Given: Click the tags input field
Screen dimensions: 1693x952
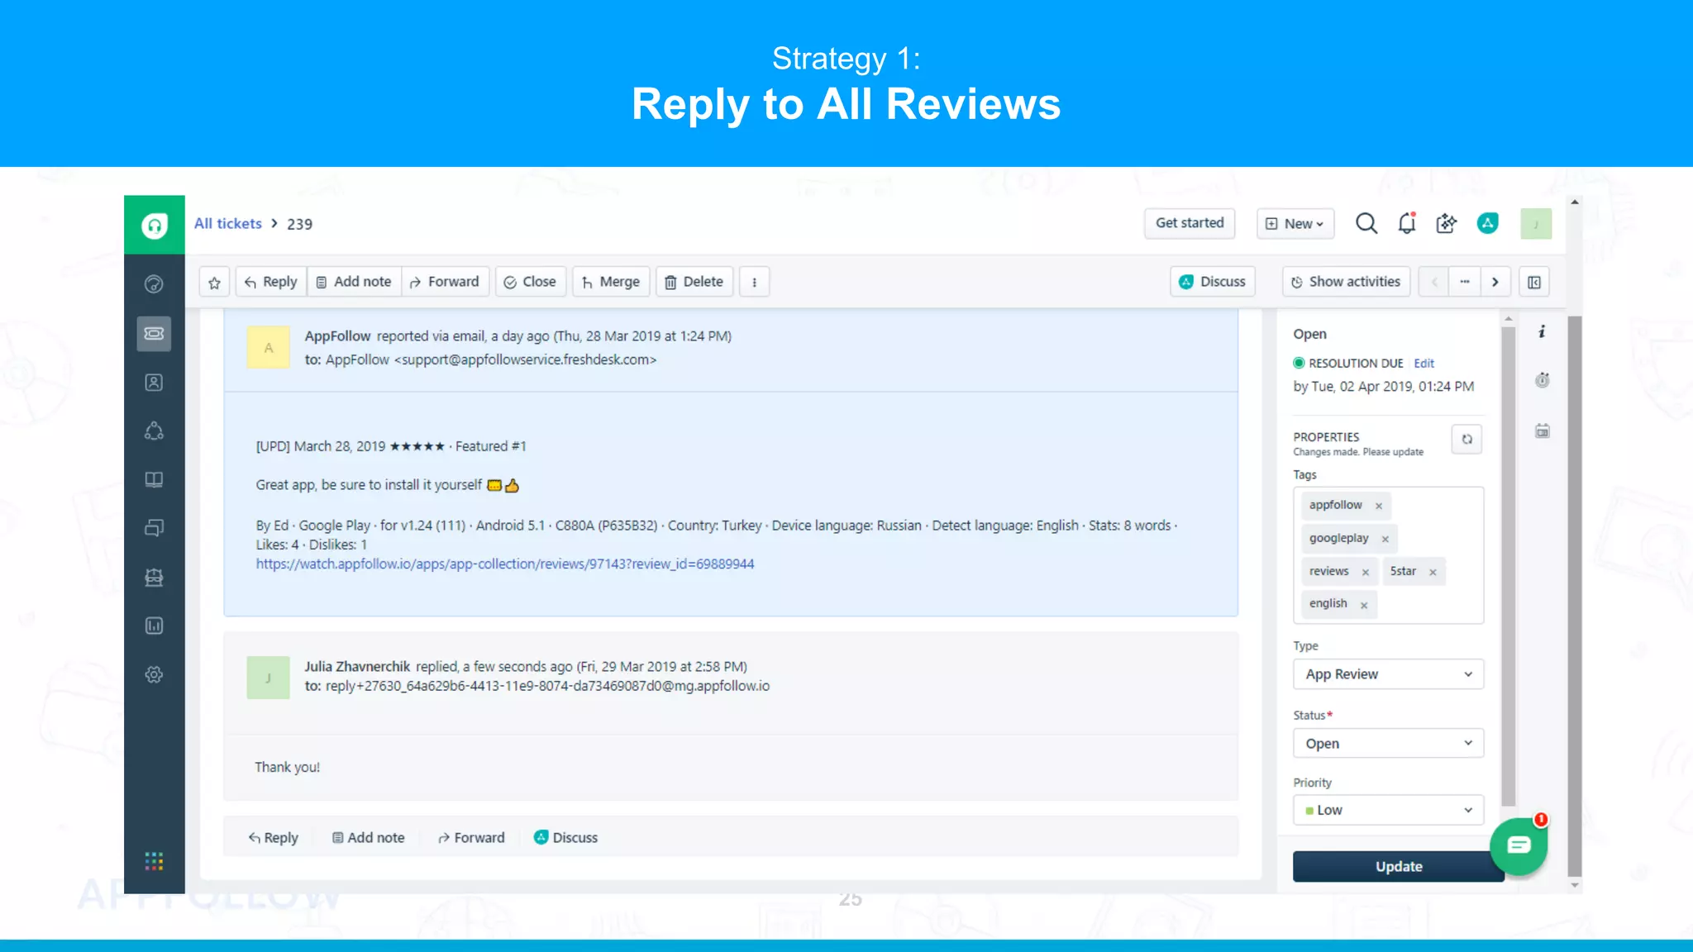Looking at the screenshot, I should coord(1389,555).
